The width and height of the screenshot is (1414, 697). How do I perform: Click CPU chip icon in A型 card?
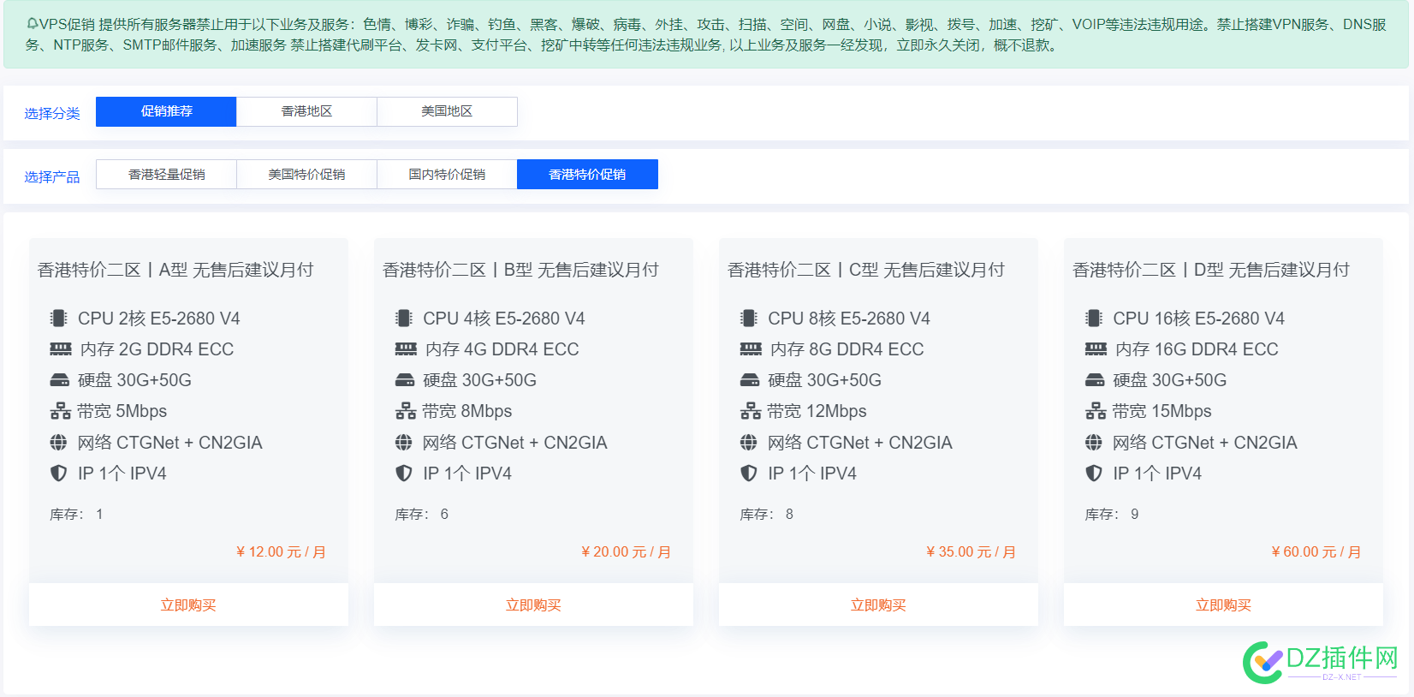[58, 319]
